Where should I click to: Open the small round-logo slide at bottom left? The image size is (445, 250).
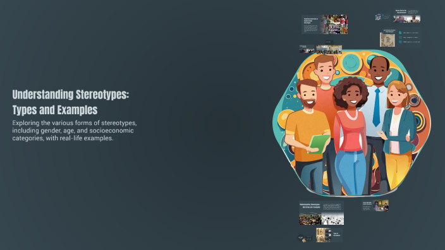[x=305, y=239]
